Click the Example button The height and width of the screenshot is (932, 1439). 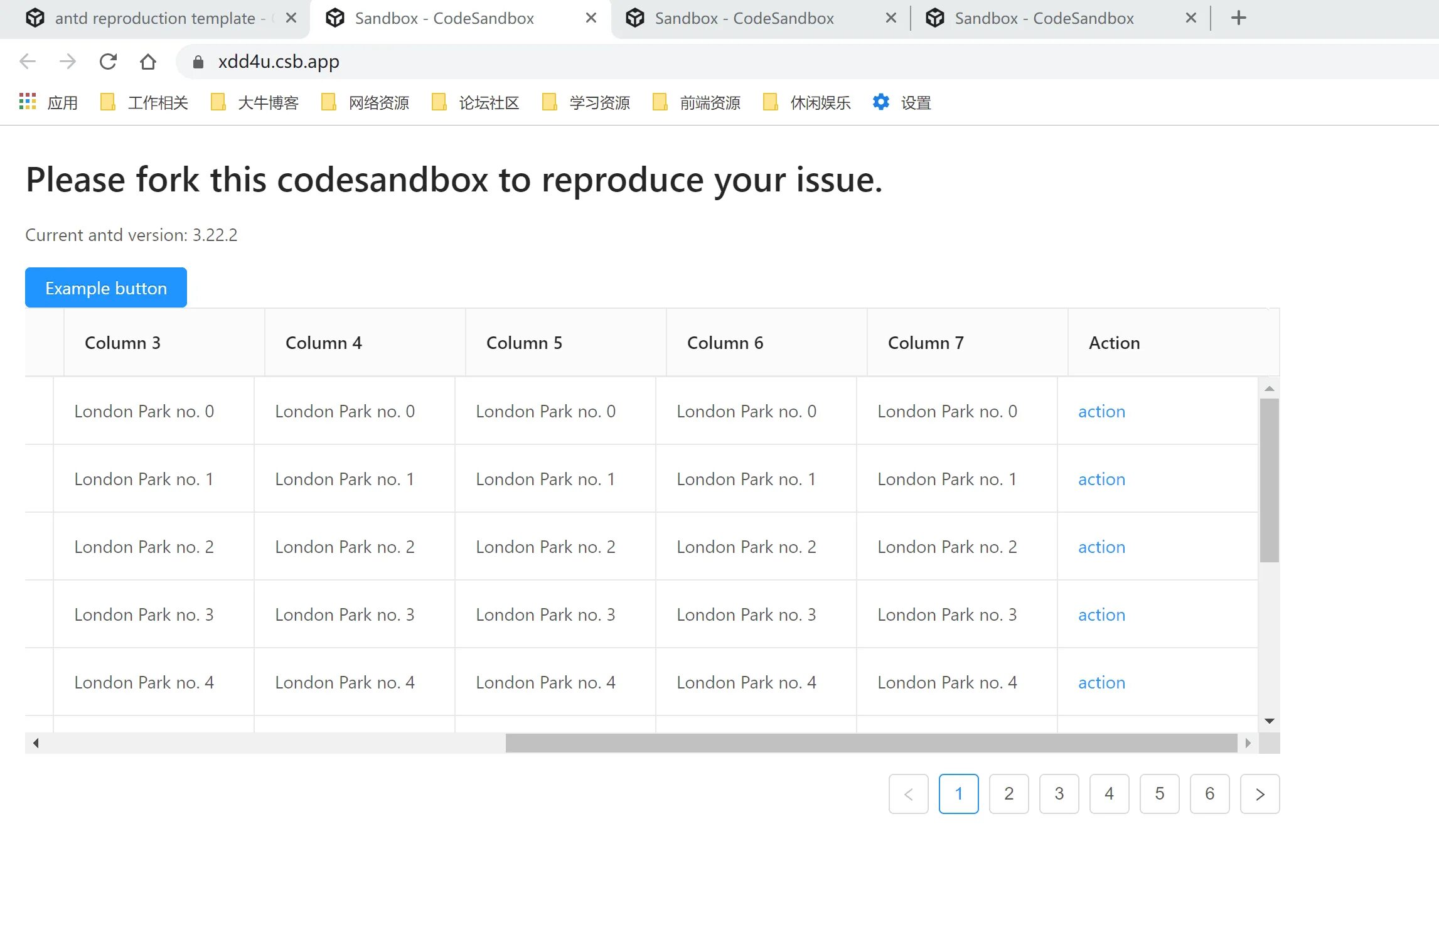coord(106,288)
